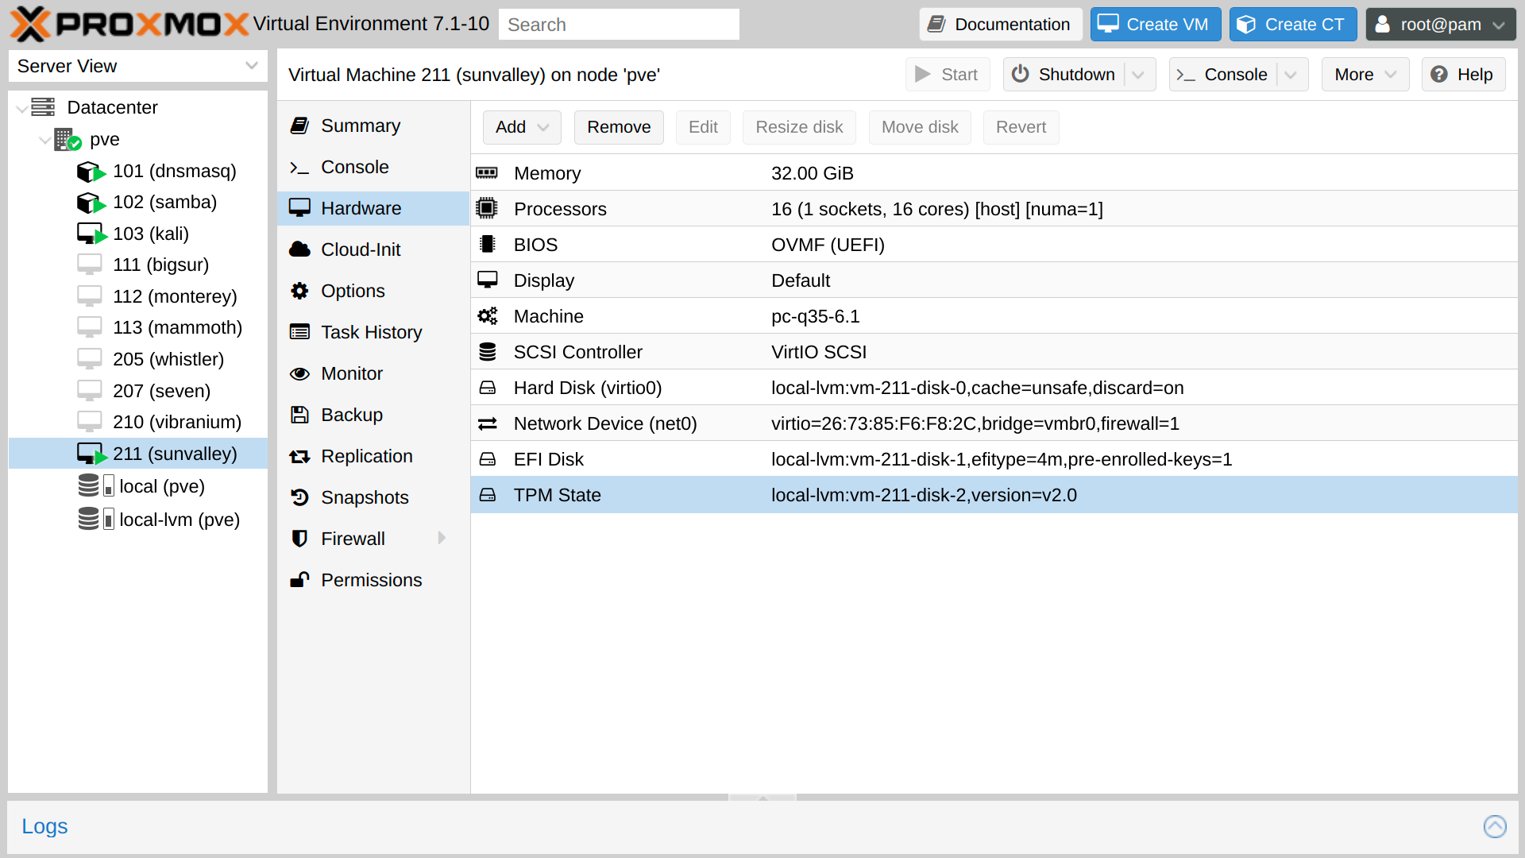This screenshot has width=1525, height=858.
Task: Click the local-lvm (pve) storage icon
Action: pyautogui.click(x=96, y=520)
